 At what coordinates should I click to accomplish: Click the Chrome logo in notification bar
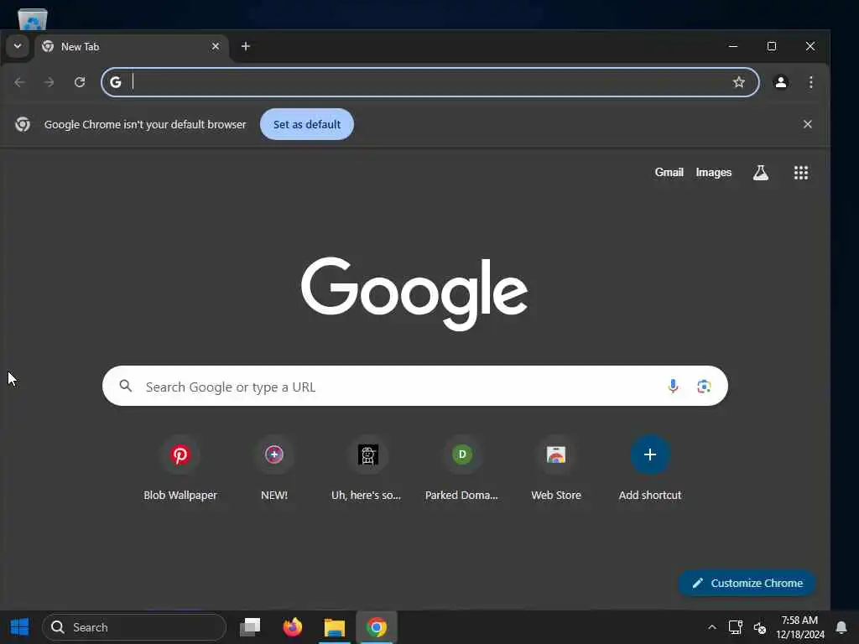coord(23,124)
